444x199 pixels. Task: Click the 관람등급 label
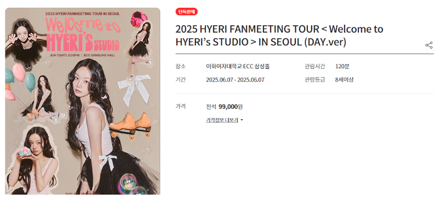[x=315, y=80]
